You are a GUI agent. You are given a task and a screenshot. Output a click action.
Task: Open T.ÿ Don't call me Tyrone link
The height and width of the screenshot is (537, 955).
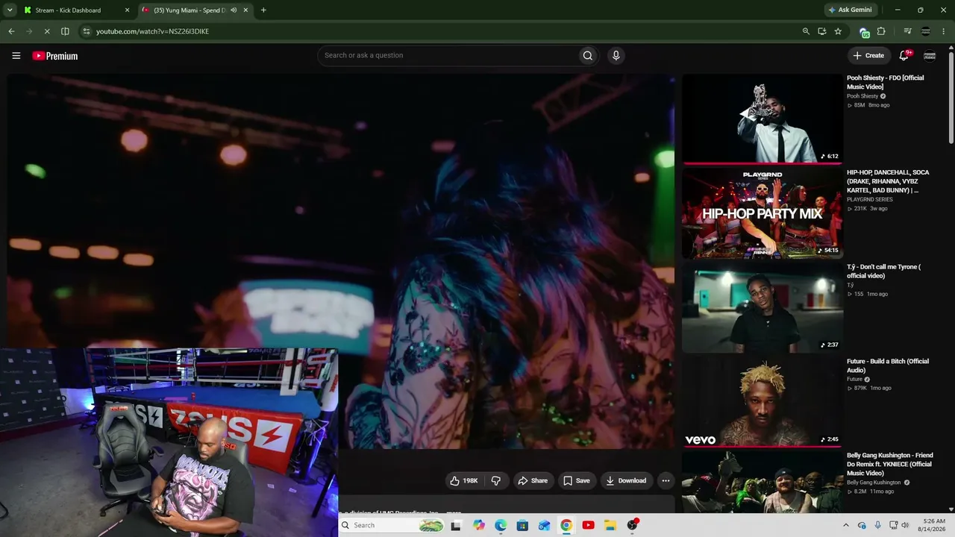point(883,271)
